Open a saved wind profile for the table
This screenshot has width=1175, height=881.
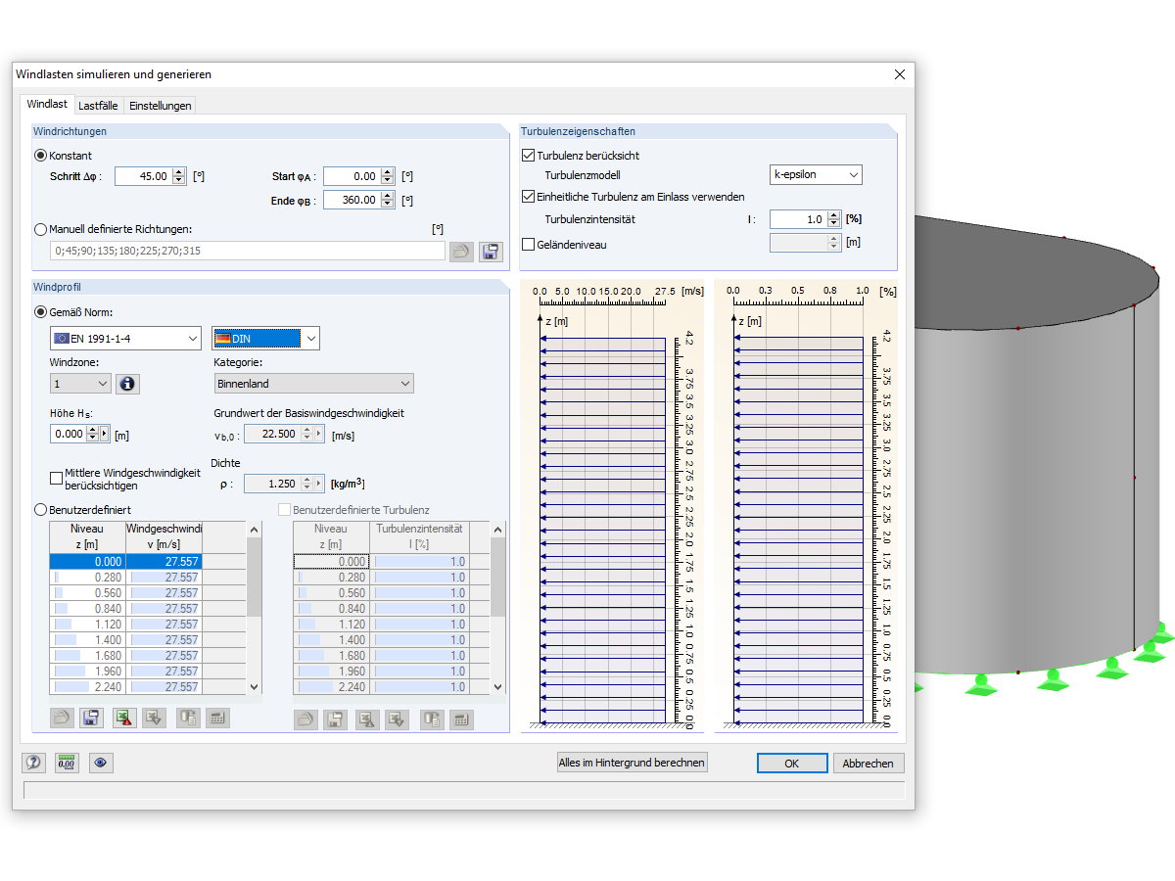pos(62,718)
